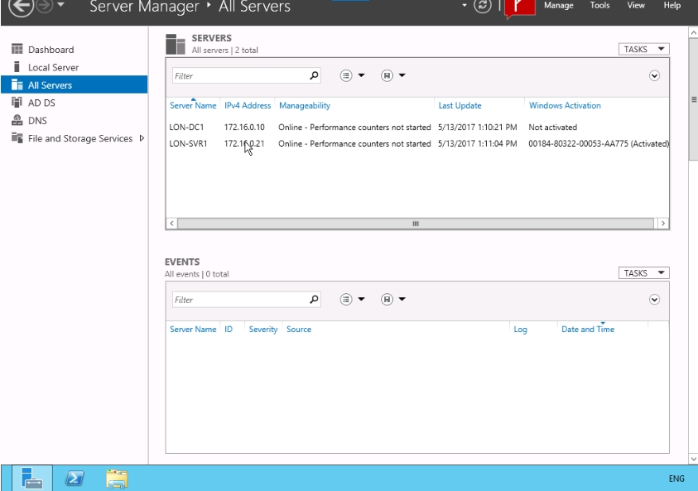Click the Not activated status text

tap(553, 128)
